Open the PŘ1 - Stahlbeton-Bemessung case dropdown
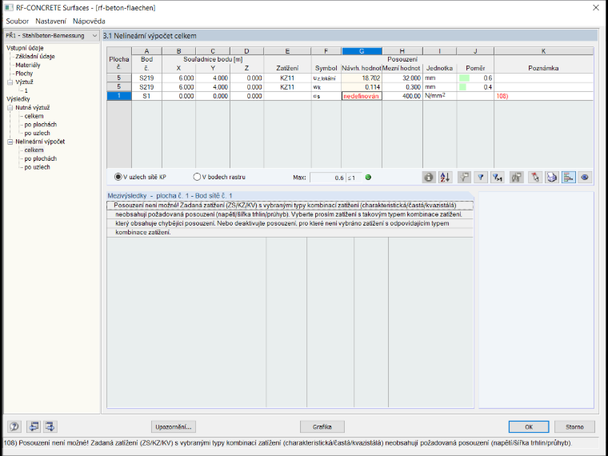This screenshot has width=608, height=456. point(51,36)
